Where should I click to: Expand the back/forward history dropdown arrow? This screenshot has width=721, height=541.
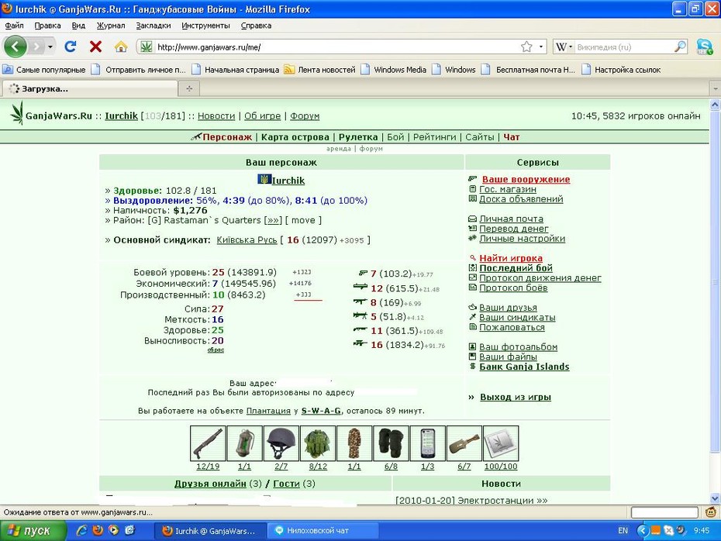coord(50,47)
